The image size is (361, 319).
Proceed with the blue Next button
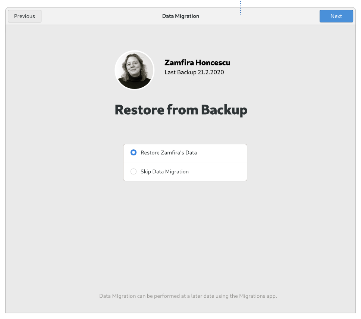click(x=336, y=16)
